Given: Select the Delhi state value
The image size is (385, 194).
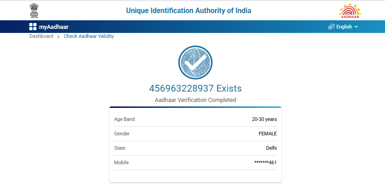Looking at the screenshot, I should 271,148.
